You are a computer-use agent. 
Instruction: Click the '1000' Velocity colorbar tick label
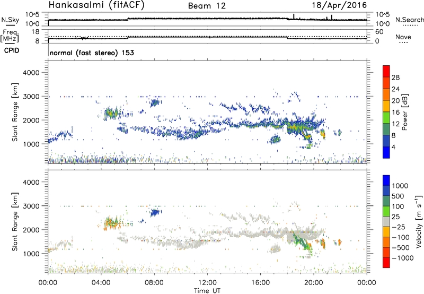pyautogui.click(x=400, y=186)
